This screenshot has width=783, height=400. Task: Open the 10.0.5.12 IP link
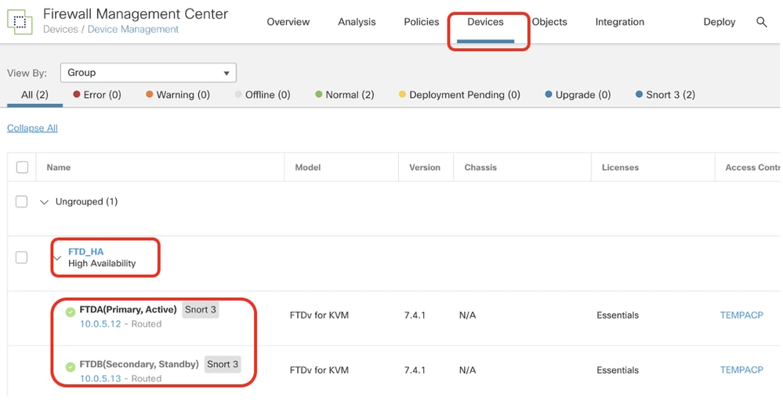coord(100,324)
